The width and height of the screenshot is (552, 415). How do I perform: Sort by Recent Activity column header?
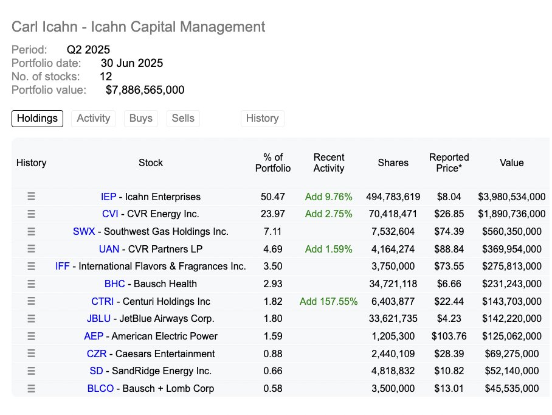(x=329, y=162)
